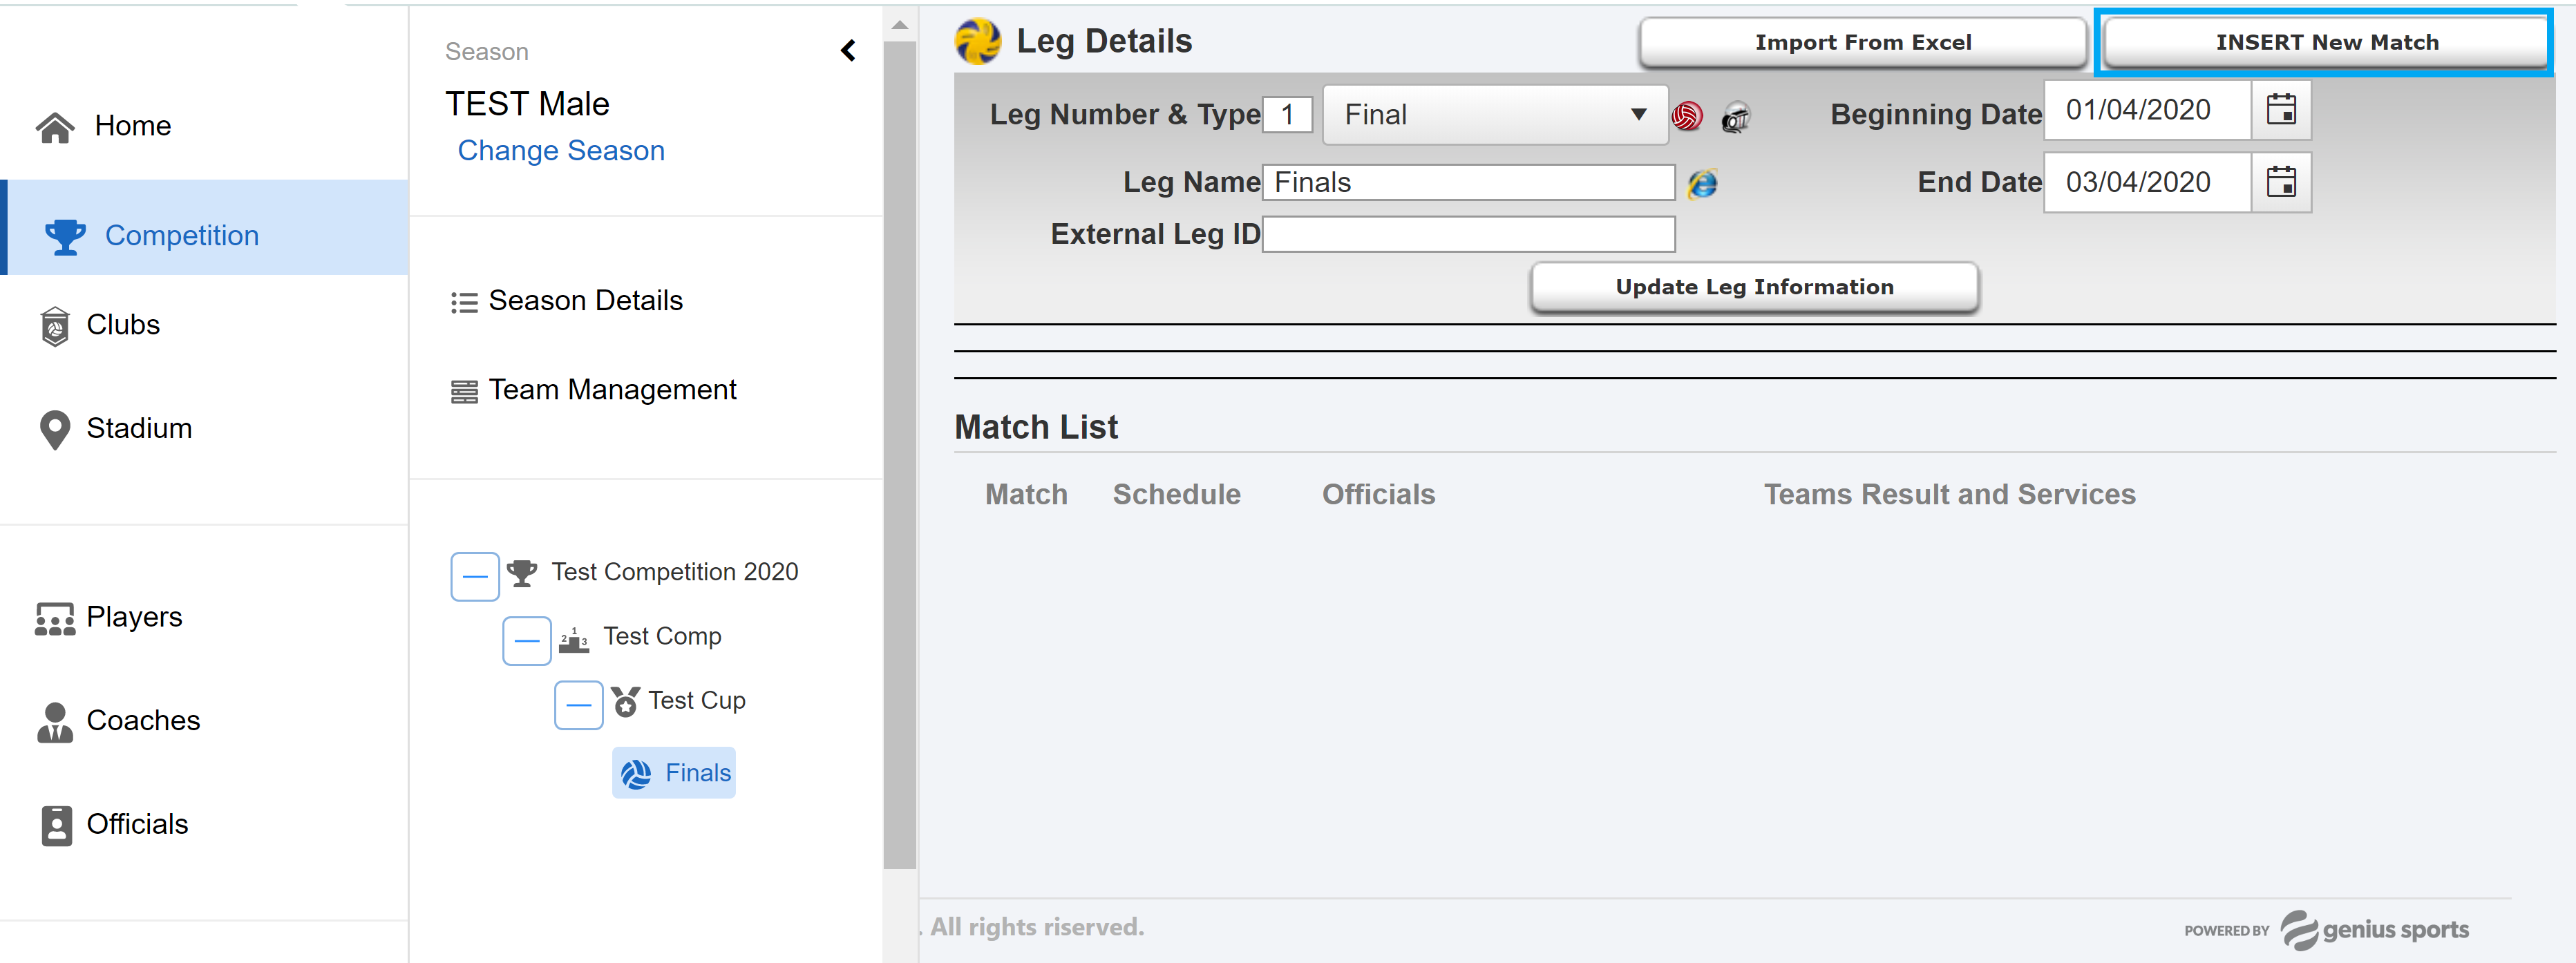This screenshot has width=2576, height=963.
Task: Open the Beginning Date calendar picker
Action: pyautogui.click(x=2281, y=109)
